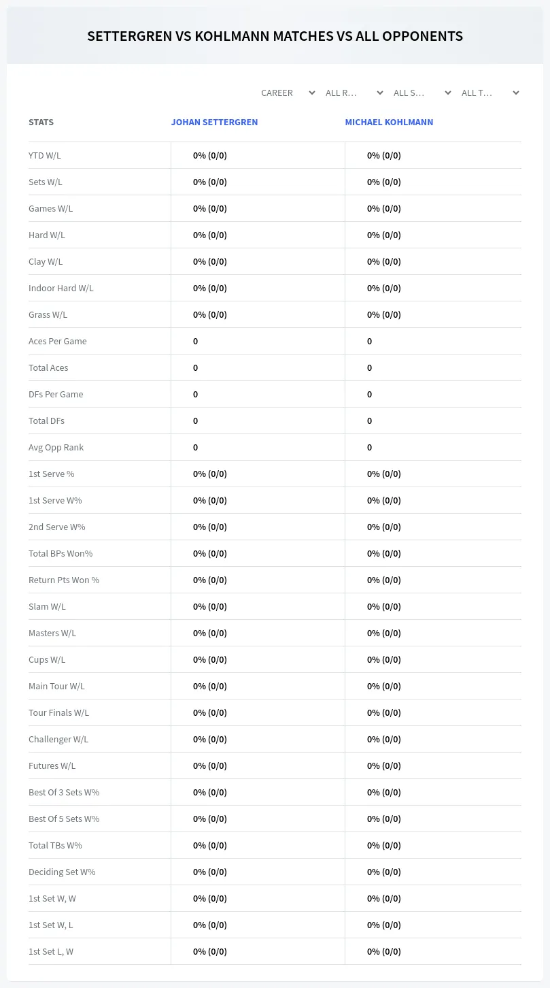Select Settergren's Hard W/L value

tap(210, 235)
